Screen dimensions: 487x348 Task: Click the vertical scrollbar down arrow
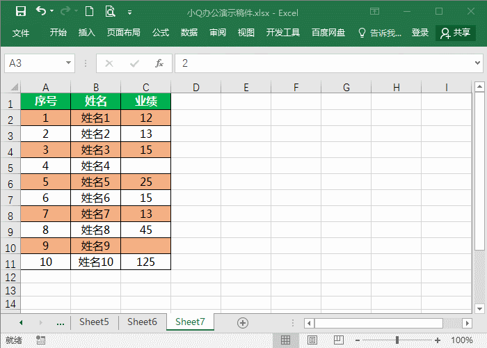(479, 308)
